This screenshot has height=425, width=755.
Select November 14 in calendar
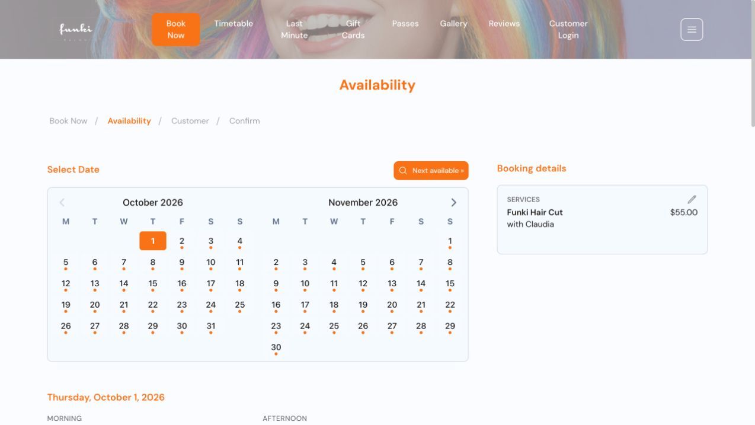click(x=421, y=284)
